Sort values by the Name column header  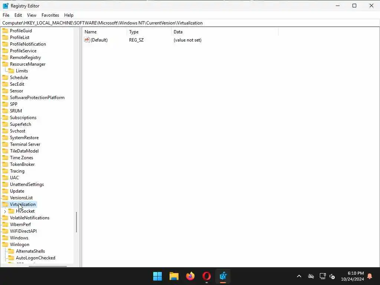point(104,32)
